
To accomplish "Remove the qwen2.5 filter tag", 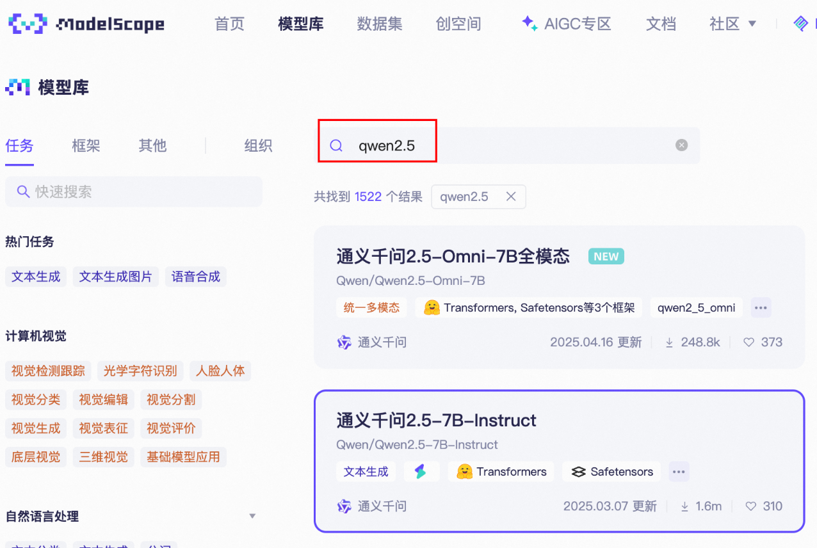I will (x=511, y=197).
